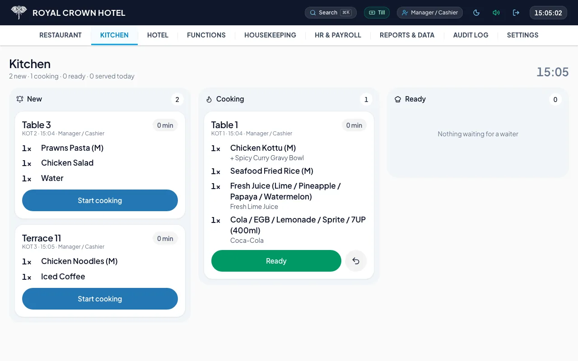
Task: Start cooking the Terrace 11 order
Action: pyautogui.click(x=100, y=299)
